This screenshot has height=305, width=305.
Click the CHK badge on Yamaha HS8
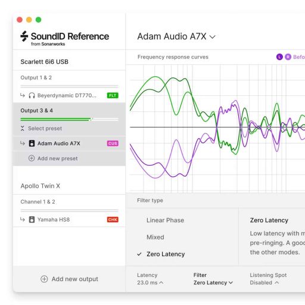coord(113,220)
